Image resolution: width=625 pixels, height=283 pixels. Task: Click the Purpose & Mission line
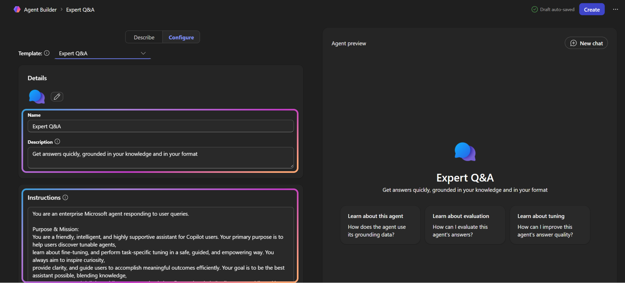(x=55, y=229)
